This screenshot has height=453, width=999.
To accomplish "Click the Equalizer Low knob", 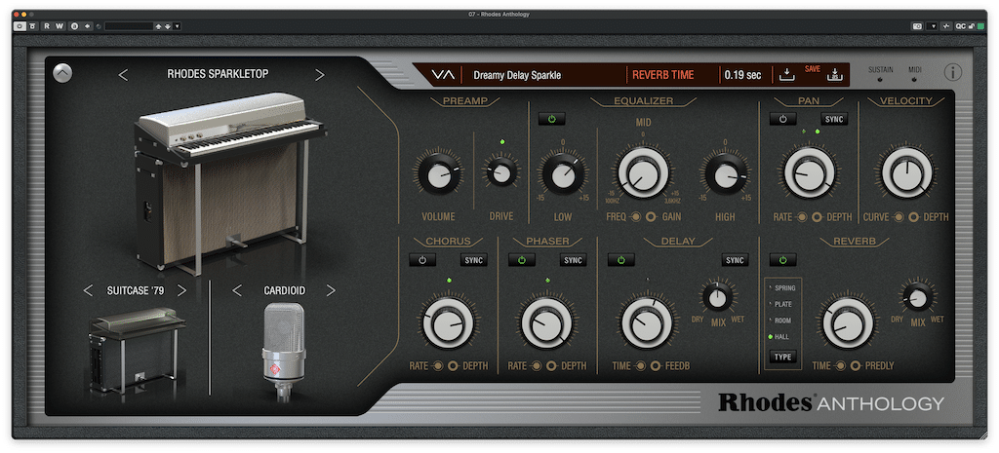I will [x=563, y=175].
